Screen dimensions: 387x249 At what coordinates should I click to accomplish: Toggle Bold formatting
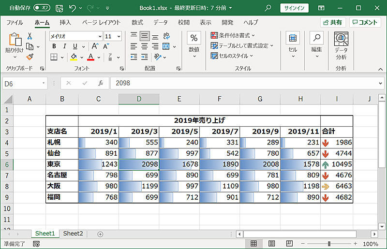click(54, 46)
